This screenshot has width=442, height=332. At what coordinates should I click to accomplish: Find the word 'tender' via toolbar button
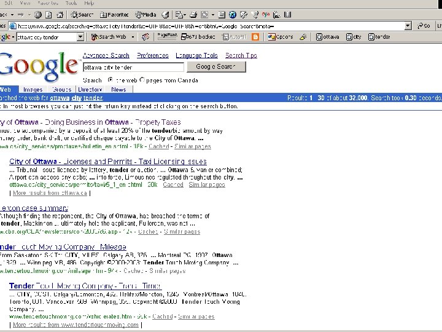point(379,37)
